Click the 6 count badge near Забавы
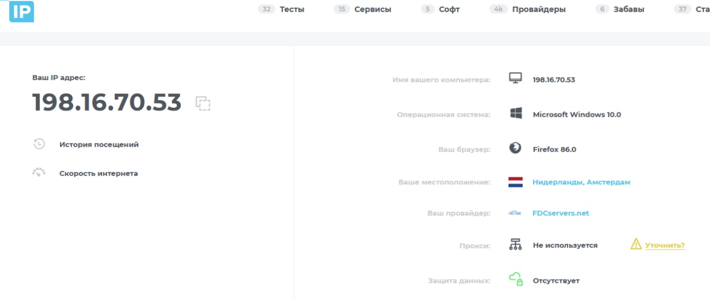Image resolution: width=710 pixels, height=300 pixels. point(602,9)
